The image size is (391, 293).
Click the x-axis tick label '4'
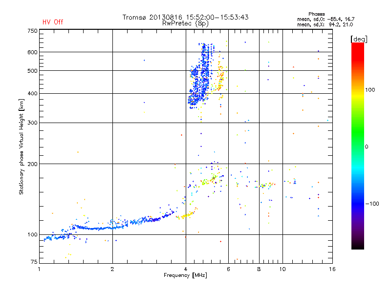186,269
